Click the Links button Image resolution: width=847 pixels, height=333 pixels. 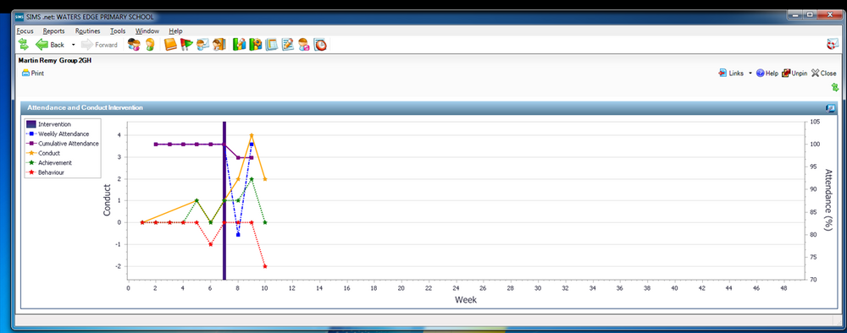coord(731,74)
